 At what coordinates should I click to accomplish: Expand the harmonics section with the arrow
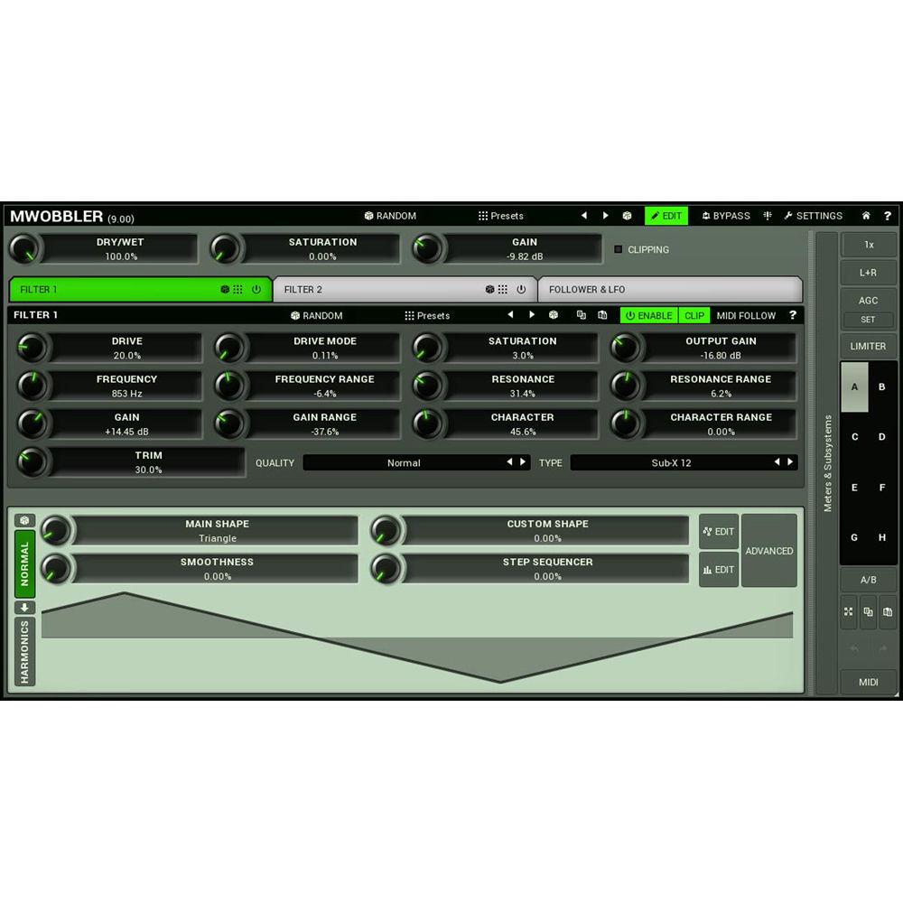click(x=23, y=607)
